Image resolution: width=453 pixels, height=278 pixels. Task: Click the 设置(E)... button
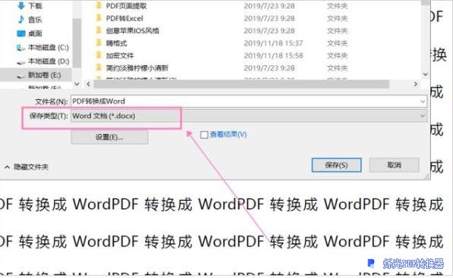point(109,137)
